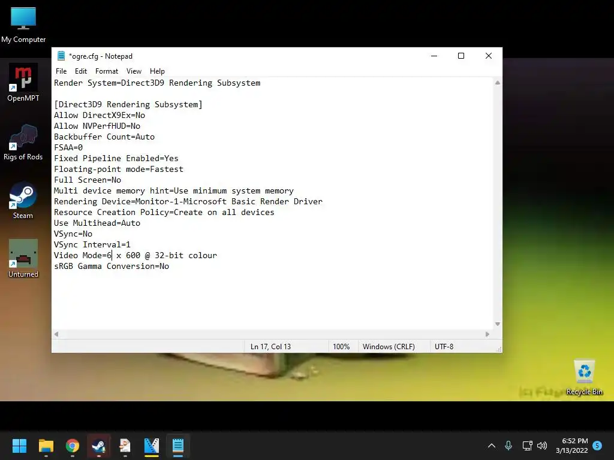Select the Steam desktop shortcut
This screenshot has width=614, height=460.
pyautogui.click(x=23, y=200)
